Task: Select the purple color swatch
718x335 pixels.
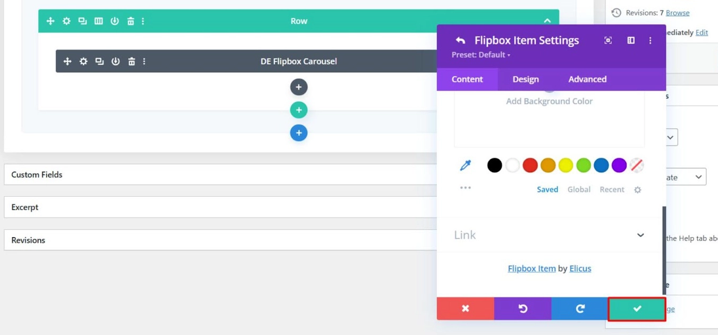Action: click(x=619, y=165)
